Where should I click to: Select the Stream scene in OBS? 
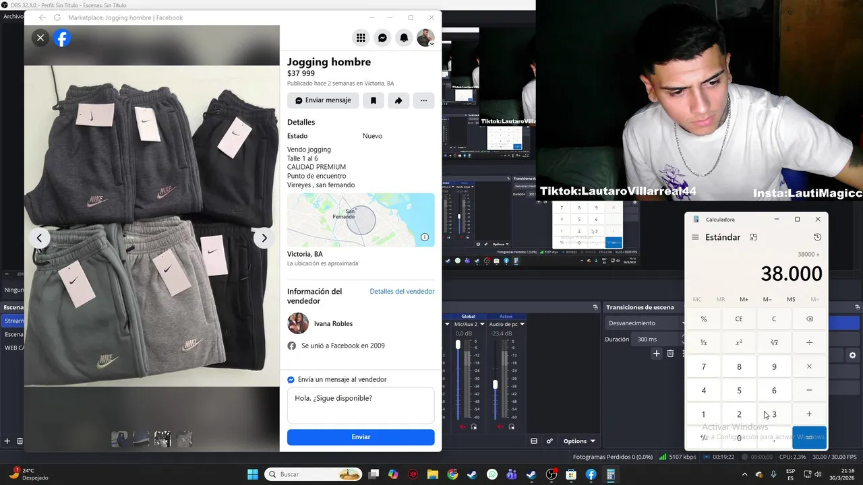click(13, 321)
